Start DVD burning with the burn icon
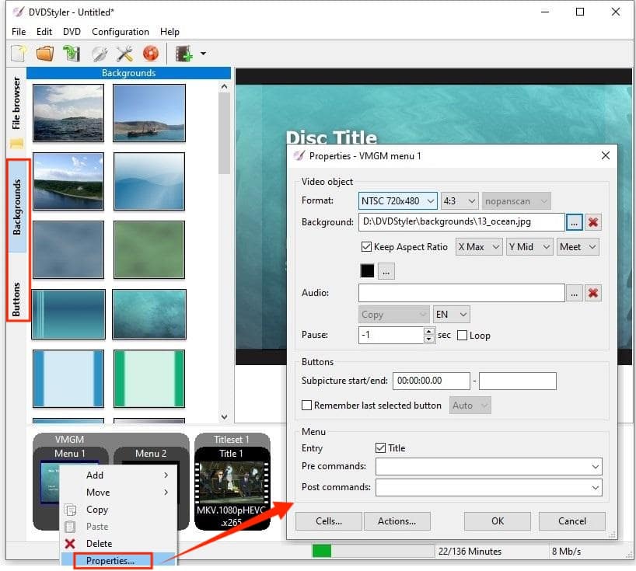 pos(151,53)
